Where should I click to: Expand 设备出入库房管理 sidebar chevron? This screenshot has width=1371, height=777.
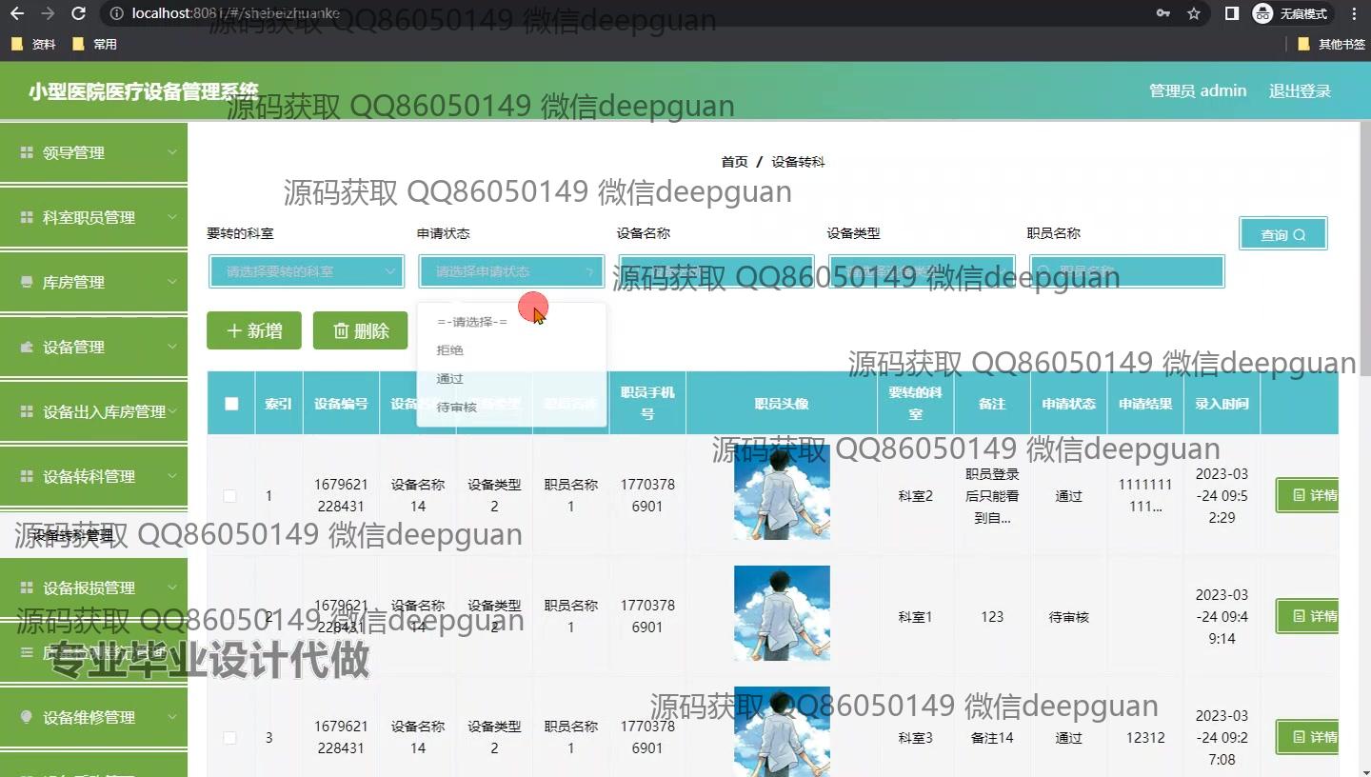point(172,411)
